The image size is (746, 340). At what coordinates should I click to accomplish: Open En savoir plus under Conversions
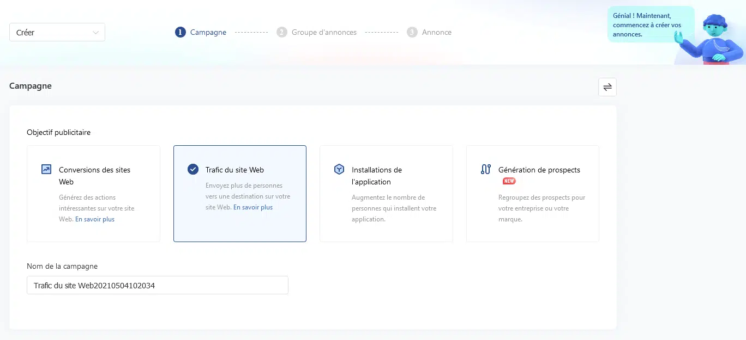click(x=95, y=219)
